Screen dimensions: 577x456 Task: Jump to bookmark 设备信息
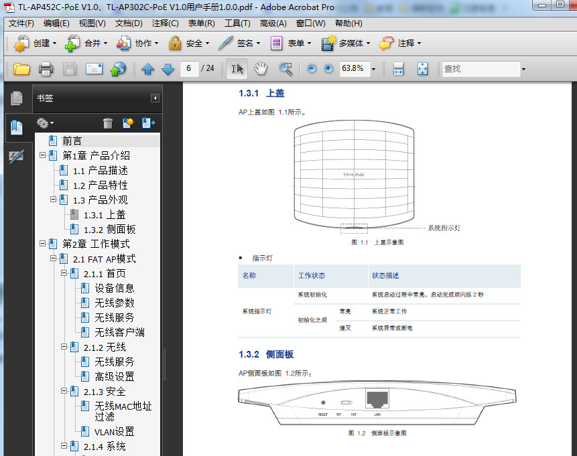click(115, 288)
